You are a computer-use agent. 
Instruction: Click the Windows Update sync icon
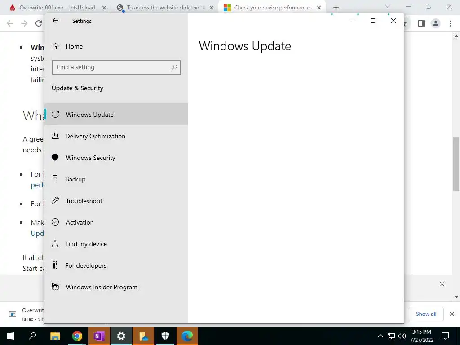(x=55, y=114)
